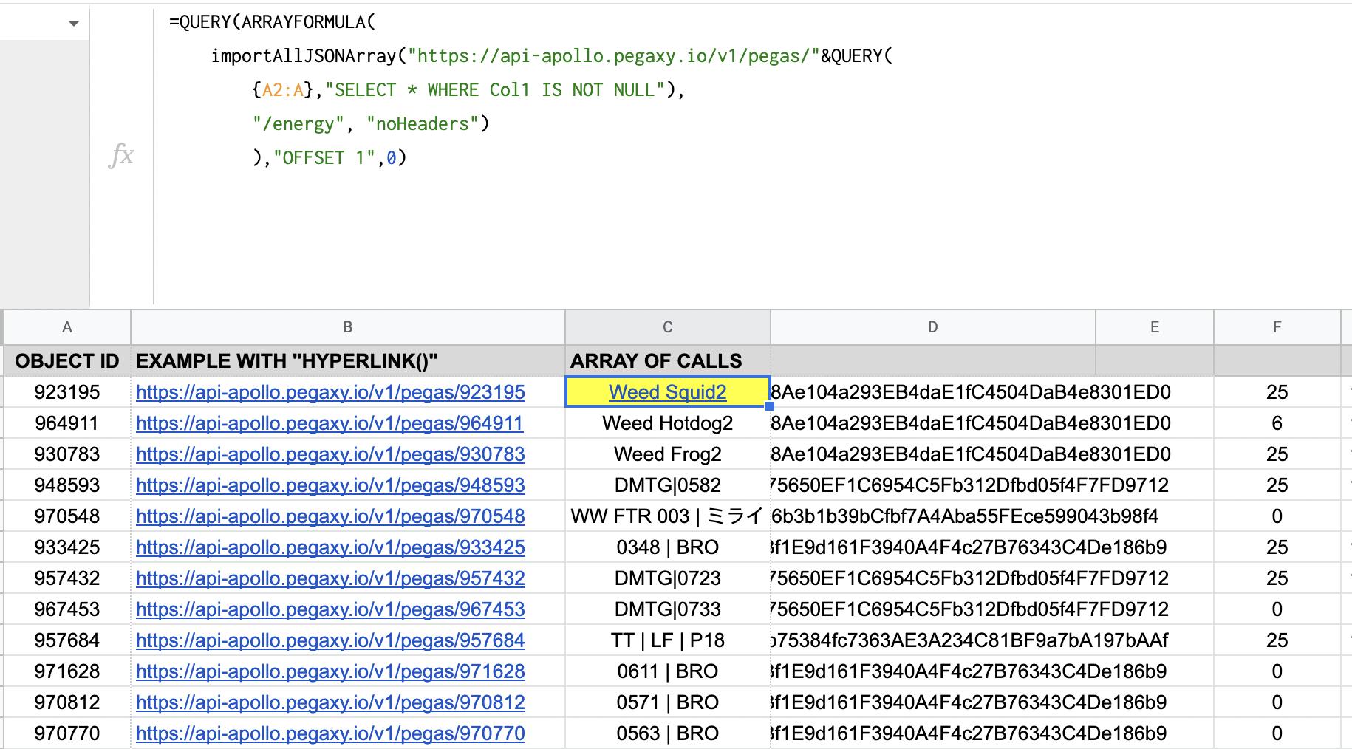Select column E header
Viewport: 1352px width, 749px height.
click(1155, 327)
